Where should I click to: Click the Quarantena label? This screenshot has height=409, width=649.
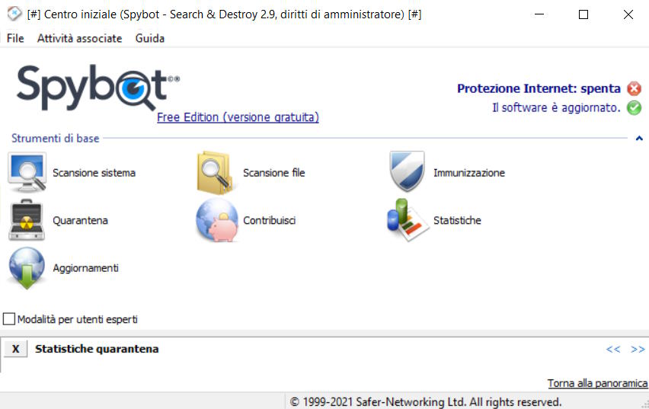coord(80,220)
